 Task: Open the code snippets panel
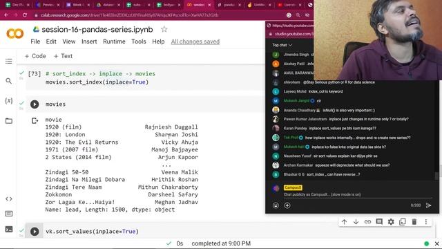click(9, 199)
